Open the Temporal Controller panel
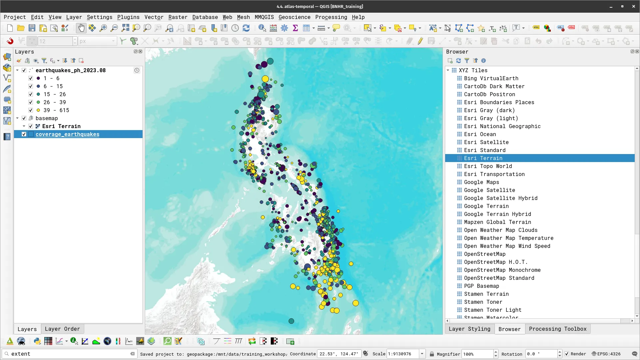The height and width of the screenshot is (360, 640). point(235,28)
